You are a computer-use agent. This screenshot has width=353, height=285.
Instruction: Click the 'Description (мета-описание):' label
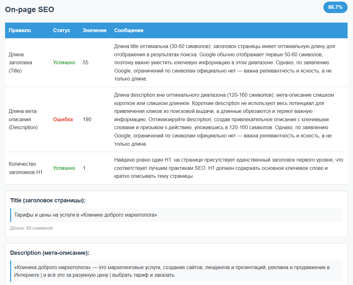click(x=50, y=253)
